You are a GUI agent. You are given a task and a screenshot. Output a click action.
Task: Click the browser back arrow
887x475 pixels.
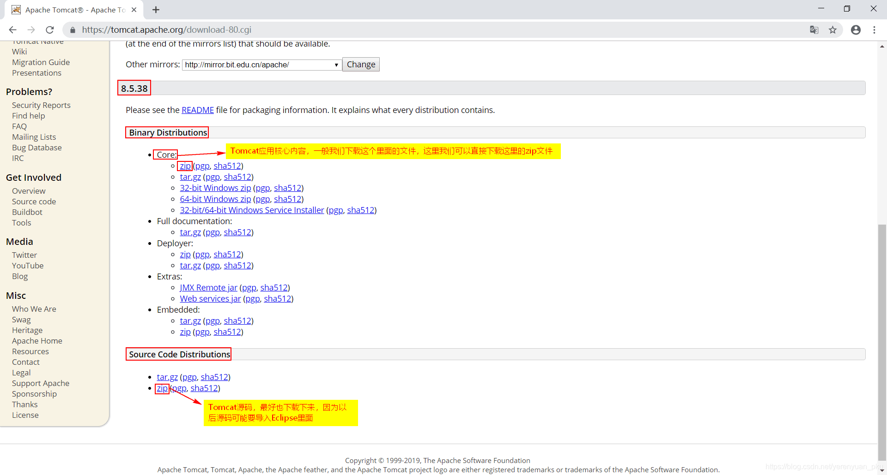[13, 30]
